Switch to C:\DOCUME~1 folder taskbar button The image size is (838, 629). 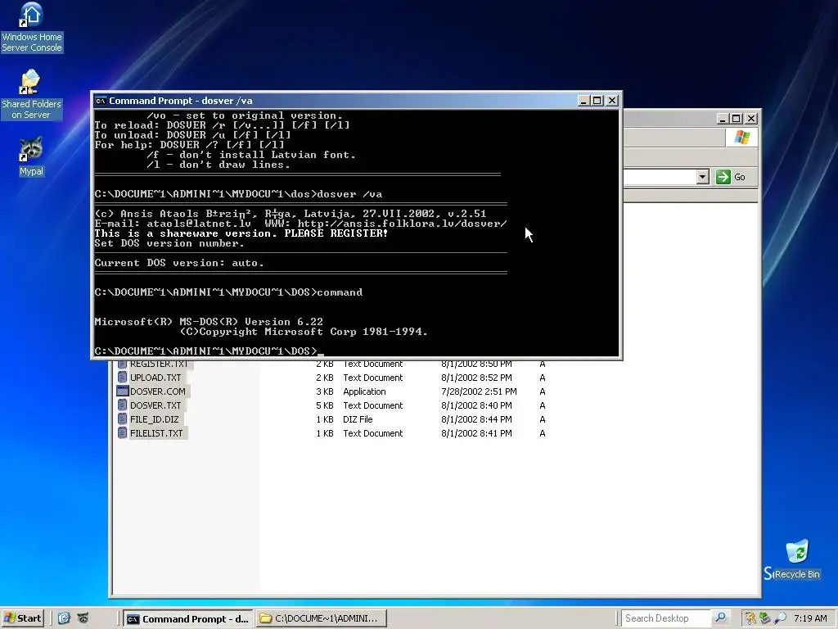point(321,619)
